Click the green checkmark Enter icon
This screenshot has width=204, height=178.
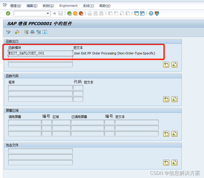pyautogui.click(x=8, y=13)
